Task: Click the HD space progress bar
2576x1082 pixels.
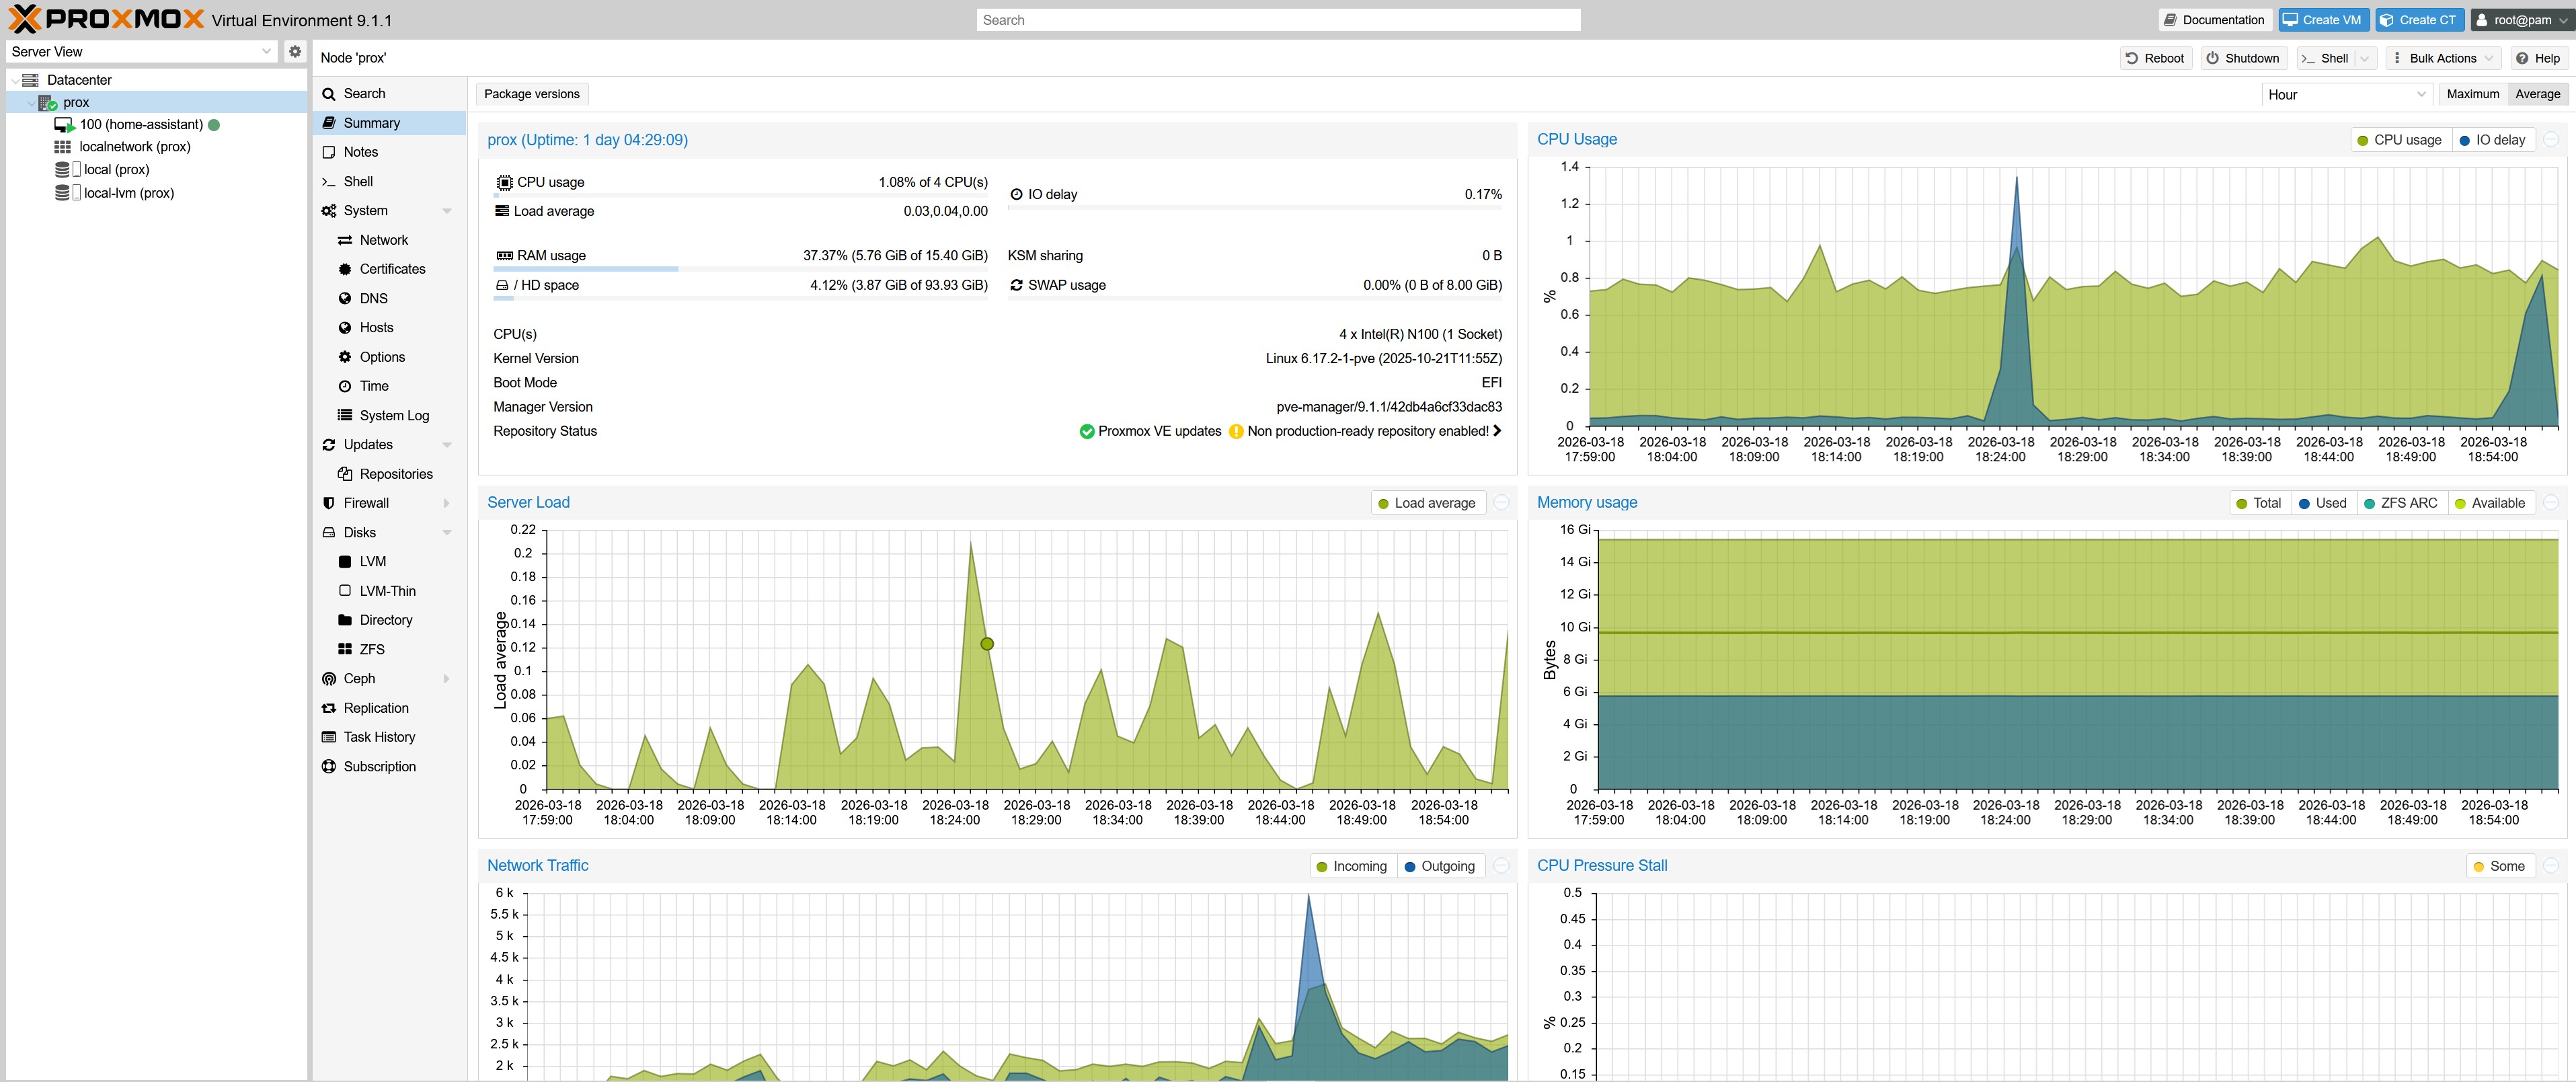Action: pyautogui.click(x=741, y=299)
